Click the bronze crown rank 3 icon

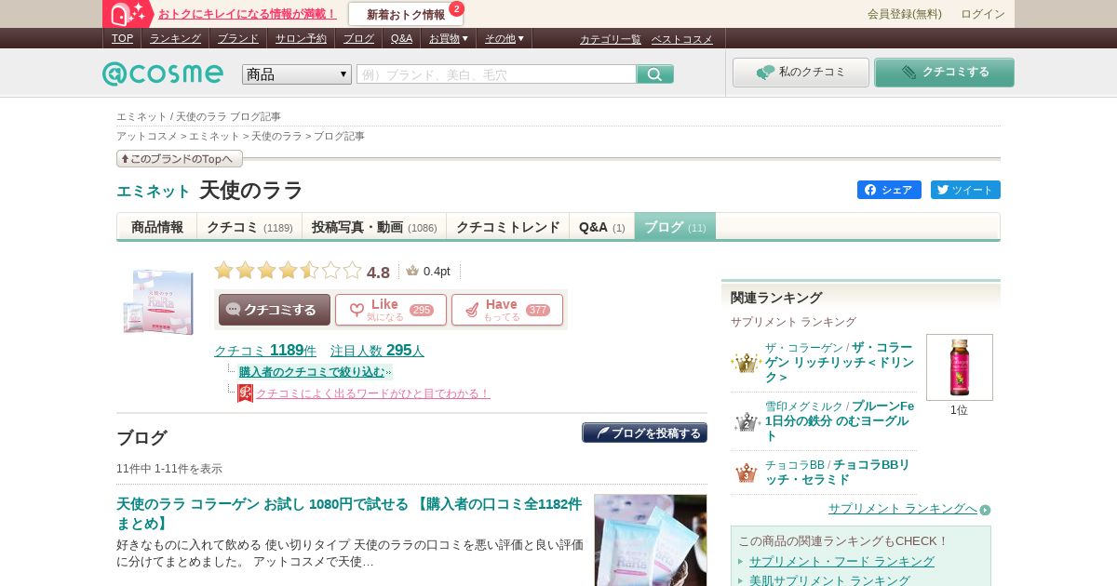(x=747, y=472)
